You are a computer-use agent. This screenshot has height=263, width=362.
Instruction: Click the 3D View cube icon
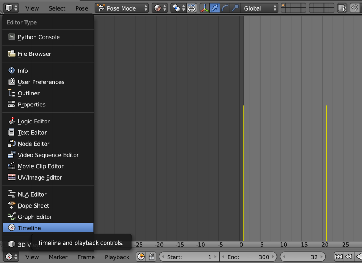click(x=12, y=244)
